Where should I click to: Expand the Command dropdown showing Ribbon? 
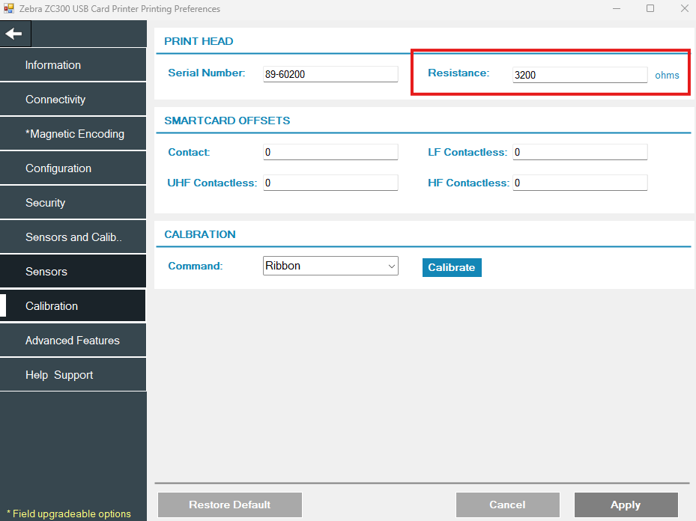pos(330,266)
